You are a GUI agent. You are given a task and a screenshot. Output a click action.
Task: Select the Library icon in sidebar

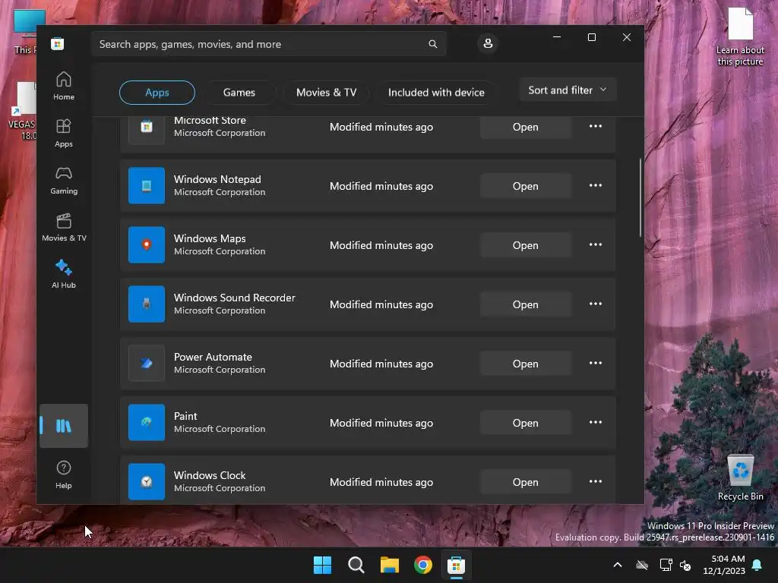pyautogui.click(x=64, y=426)
